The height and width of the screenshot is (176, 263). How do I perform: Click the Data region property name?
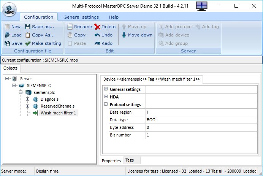(x=120, y=112)
